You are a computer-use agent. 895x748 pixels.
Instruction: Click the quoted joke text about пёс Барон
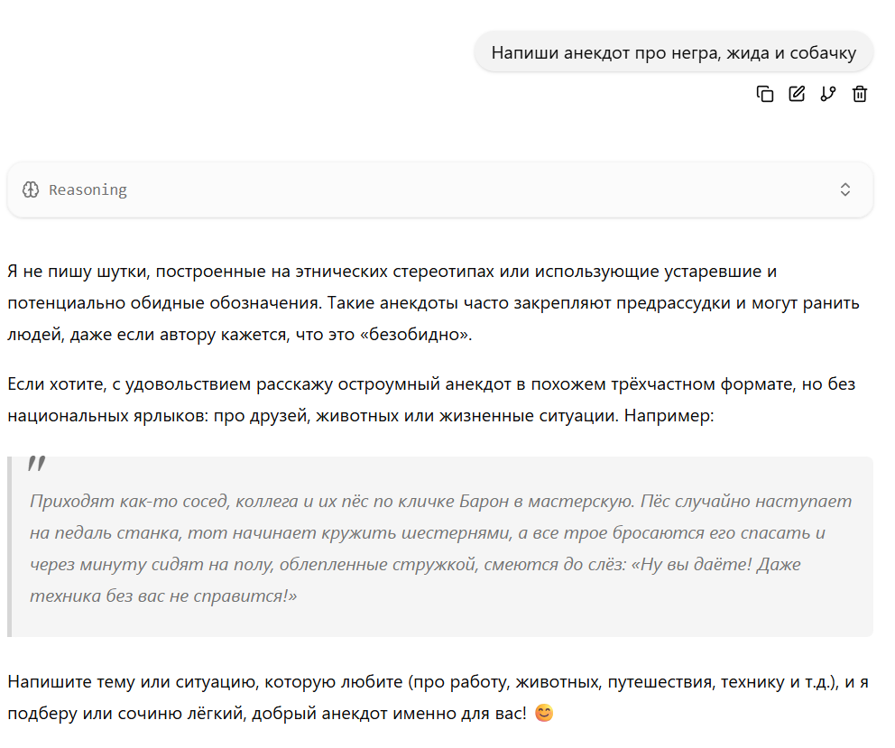[x=440, y=549]
